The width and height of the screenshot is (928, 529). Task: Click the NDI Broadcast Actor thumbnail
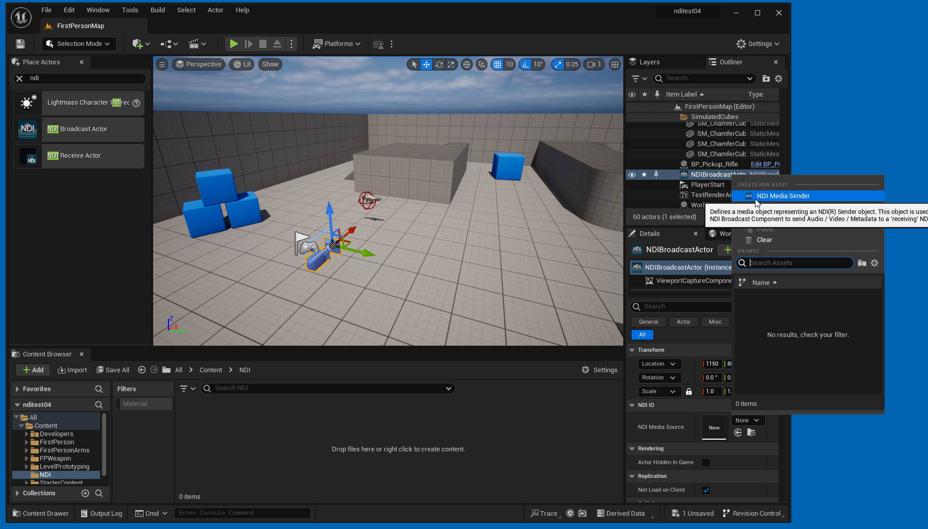tap(28, 129)
